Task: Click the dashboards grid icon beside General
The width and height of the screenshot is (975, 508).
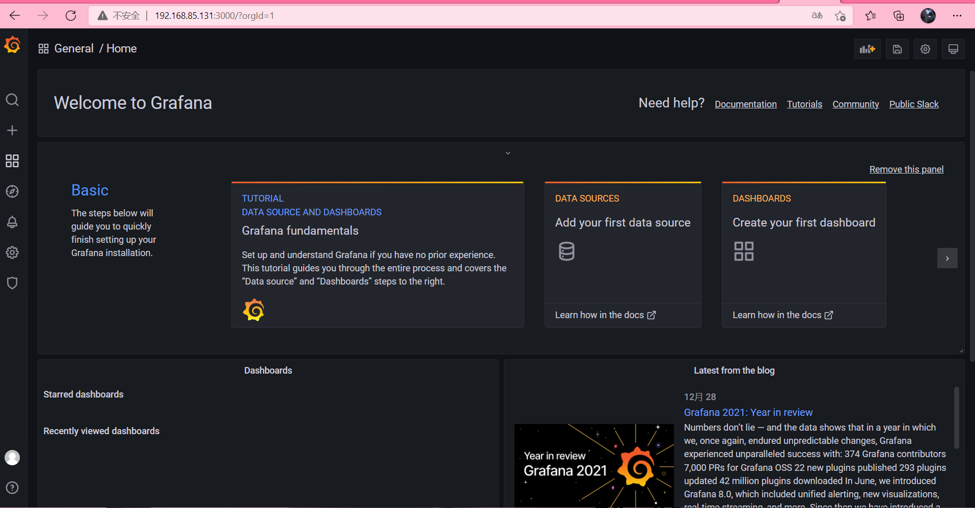Action: point(43,48)
